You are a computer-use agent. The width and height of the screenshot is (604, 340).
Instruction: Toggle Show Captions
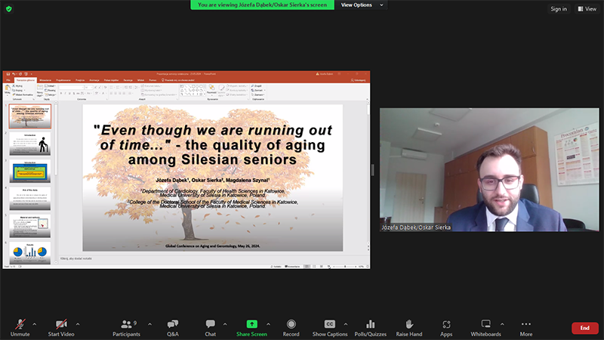(330, 324)
